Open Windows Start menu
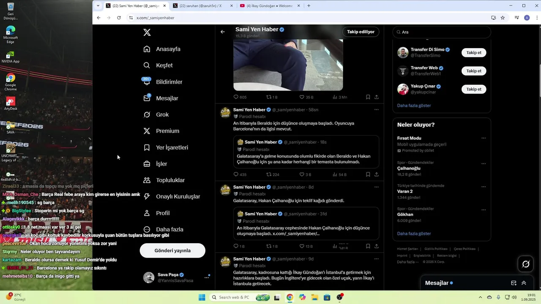Screen dimensions: 541x304 tap(202, 297)
